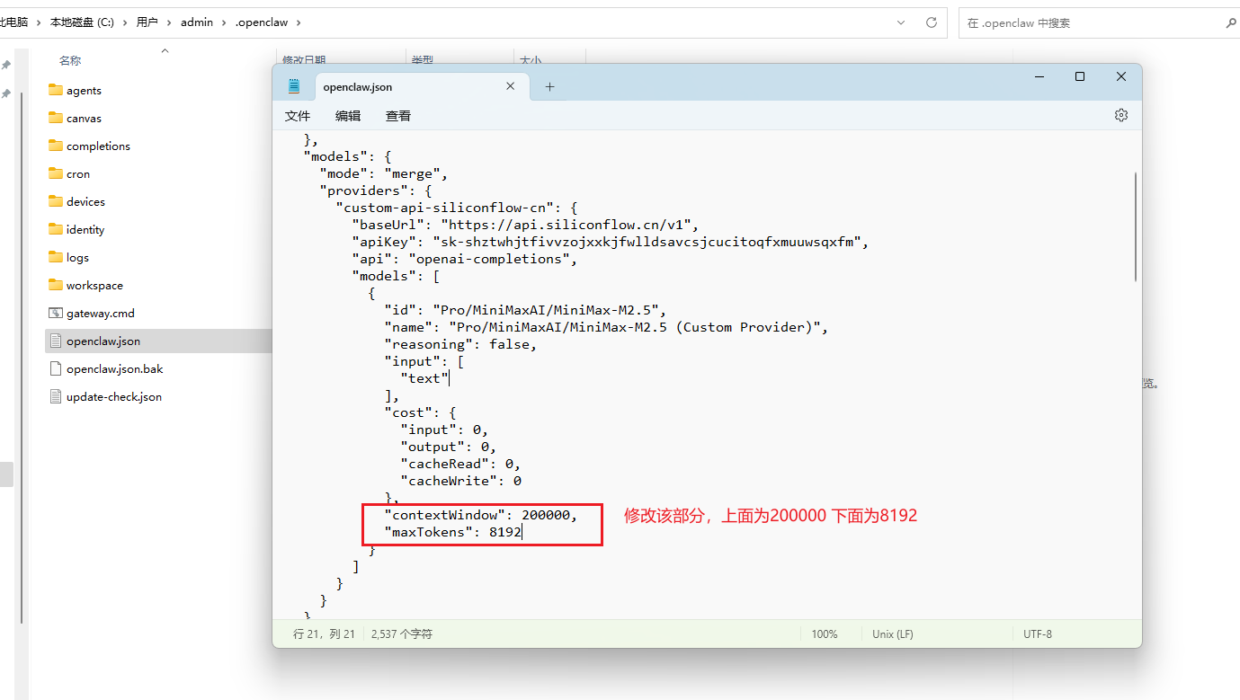Open the workspace folder

click(93, 285)
